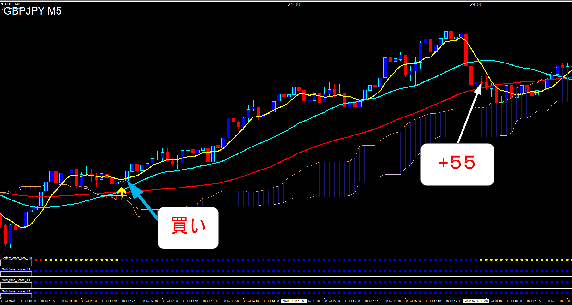Select the Multi_time_Scope_1D indicator label
Screen dimensions: 572x305
16,291
